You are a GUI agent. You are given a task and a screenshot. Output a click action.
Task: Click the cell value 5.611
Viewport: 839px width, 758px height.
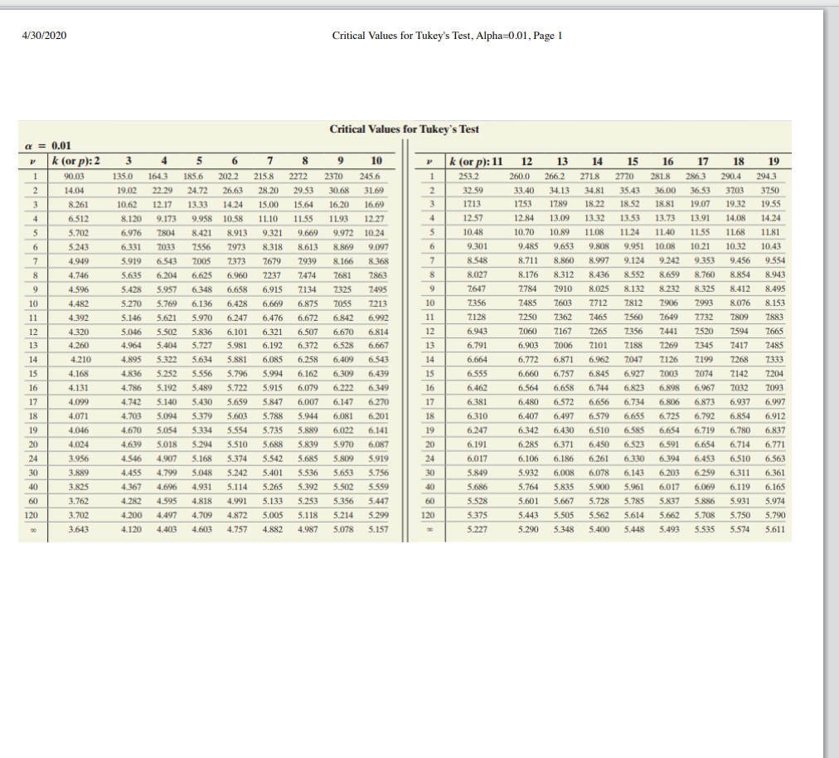[x=775, y=529]
